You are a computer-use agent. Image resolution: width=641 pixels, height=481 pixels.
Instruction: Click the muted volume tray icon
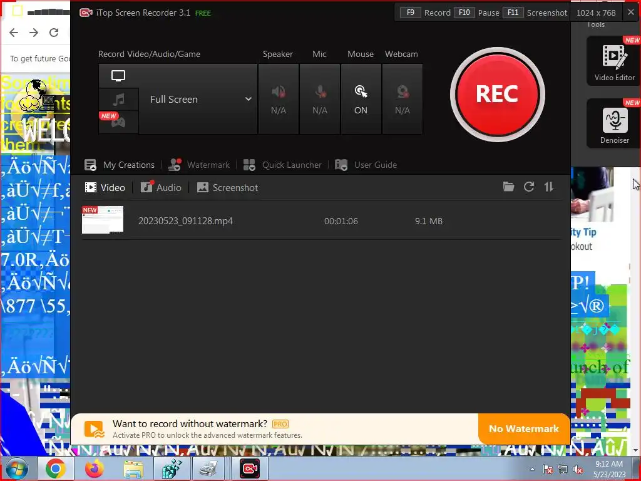tap(578, 470)
